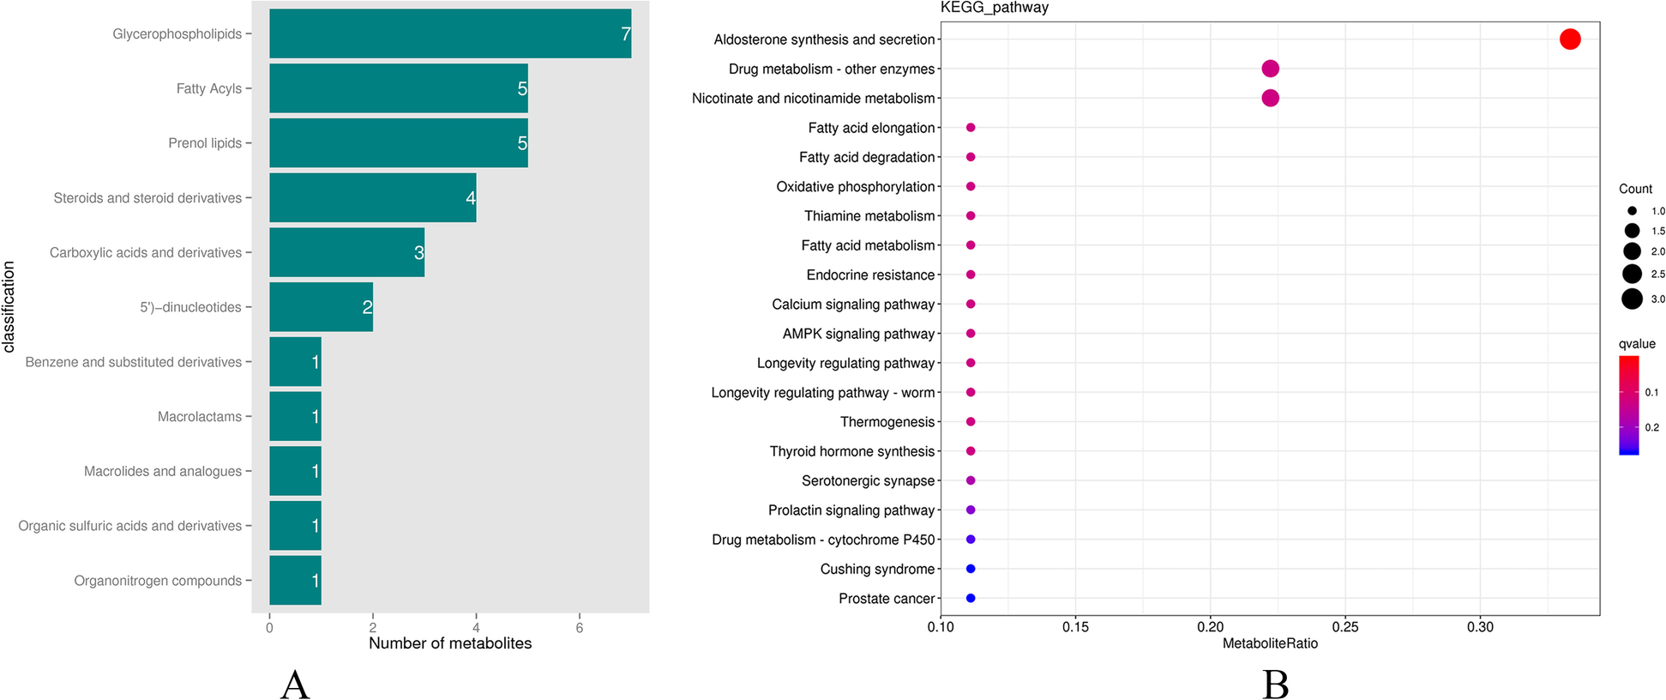
Task: Click the KEGG_pathway chart title
Action: [995, 8]
